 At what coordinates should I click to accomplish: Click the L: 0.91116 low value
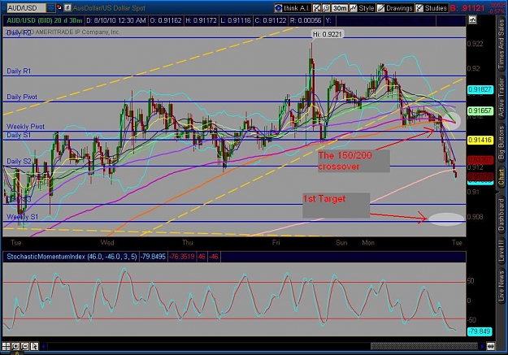pos(236,20)
